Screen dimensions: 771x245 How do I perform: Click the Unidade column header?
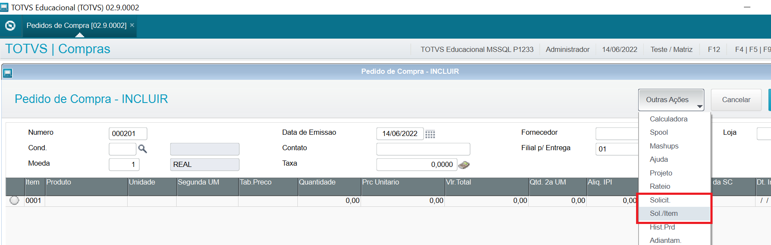pyautogui.click(x=152, y=187)
